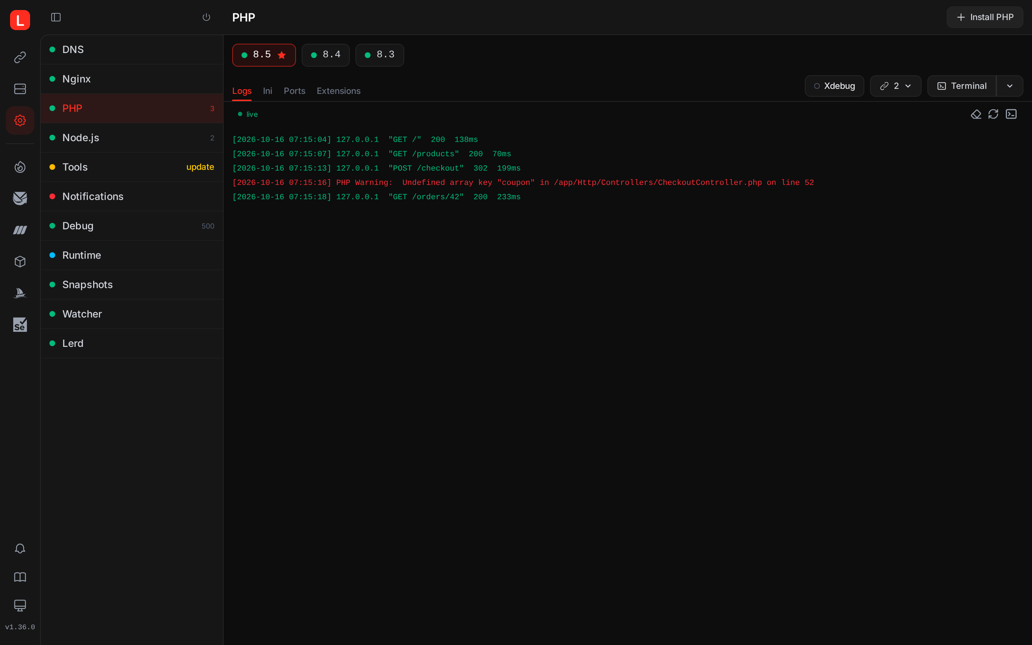The width and height of the screenshot is (1032, 645).
Task: Open the notifications bell icon
Action: [x=20, y=549]
